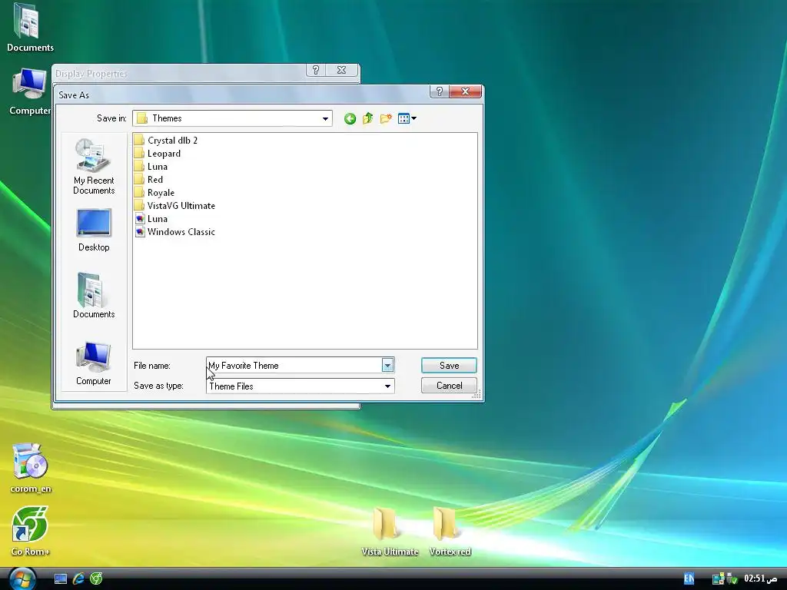This screenshot has width=787, height=590.
Task: Select the Royale folder
Action: tap(154, 193)
